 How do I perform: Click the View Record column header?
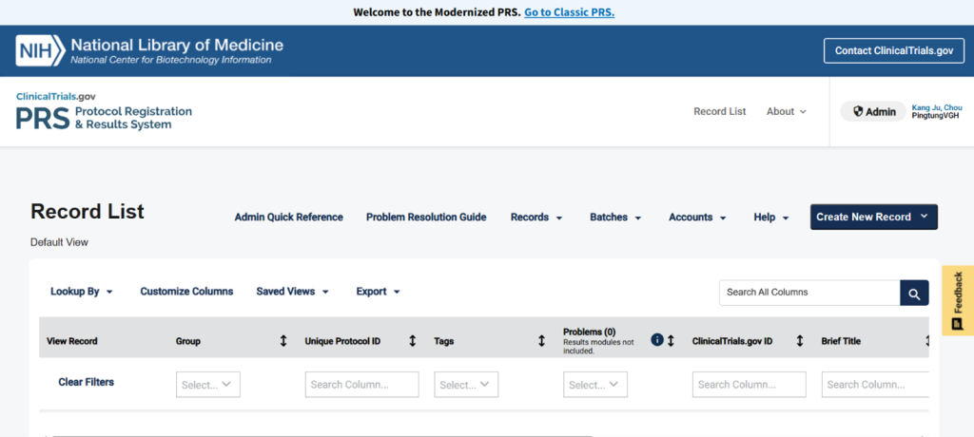point(72,341)
